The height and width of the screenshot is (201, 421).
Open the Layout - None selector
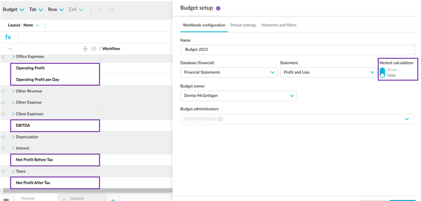[x=23, y=25]
